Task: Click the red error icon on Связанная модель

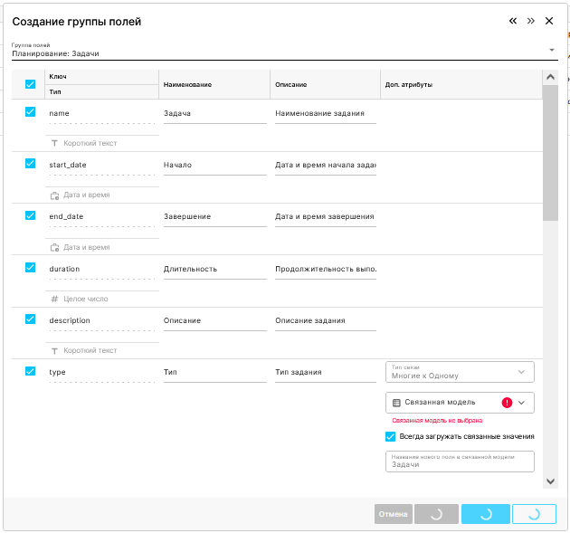Action: pos(507,403)
